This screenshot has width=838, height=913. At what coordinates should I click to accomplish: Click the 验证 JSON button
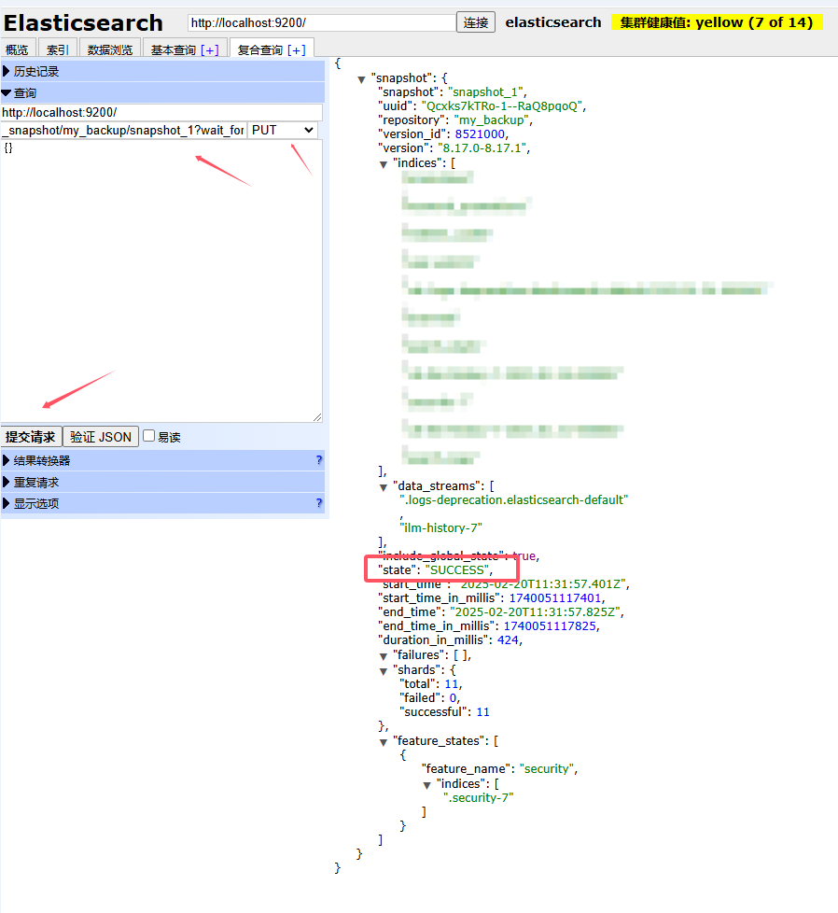[101, 437]
